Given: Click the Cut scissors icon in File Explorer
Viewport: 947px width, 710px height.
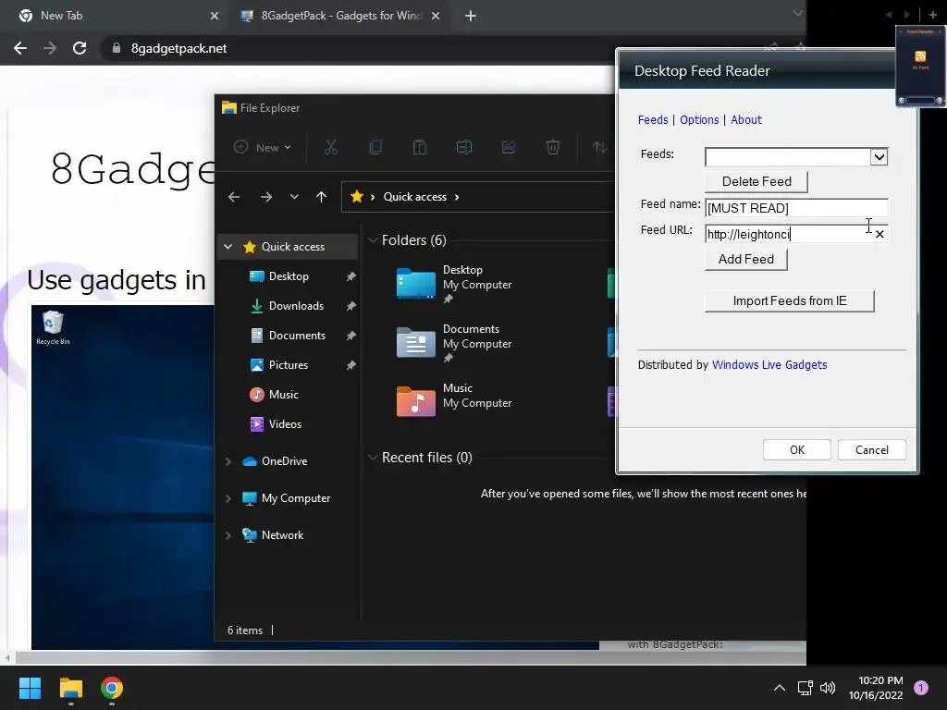Looking at the screenshot, I should coord(330,147).
